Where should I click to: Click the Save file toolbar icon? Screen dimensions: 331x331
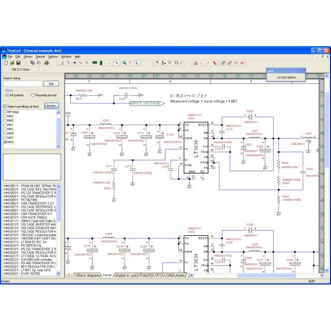[x=19, y=63]
